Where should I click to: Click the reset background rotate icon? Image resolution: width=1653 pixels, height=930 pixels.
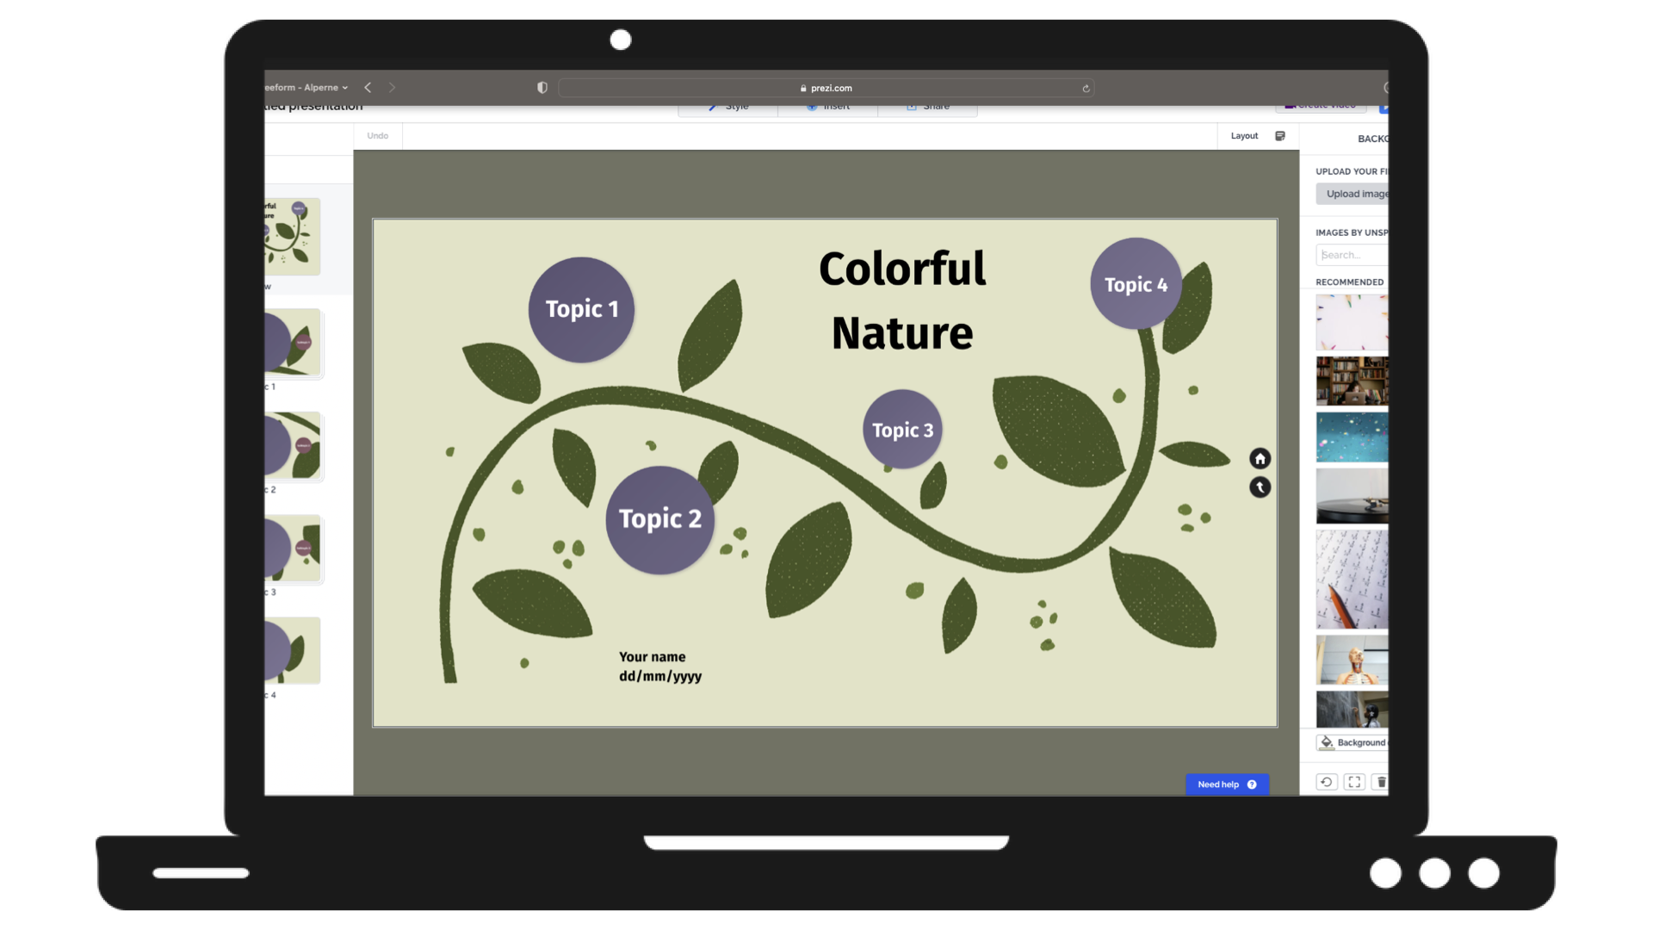(x=1327, y=782)
